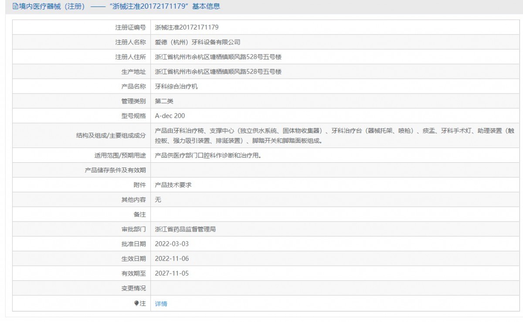Click the 注册人名称 label cell
The width and height of the screenshot is (523, 322).
[x=82, y=42]
